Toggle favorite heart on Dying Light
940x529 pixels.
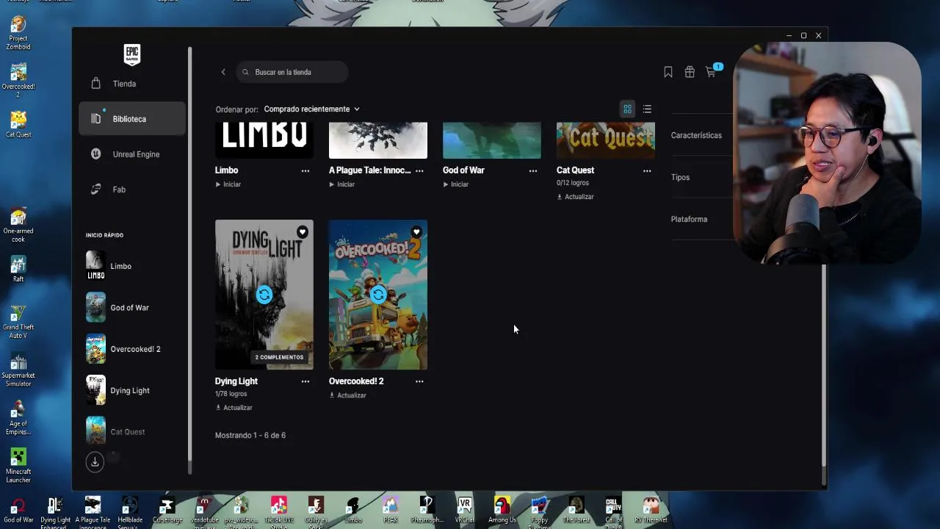coord(303,232)
